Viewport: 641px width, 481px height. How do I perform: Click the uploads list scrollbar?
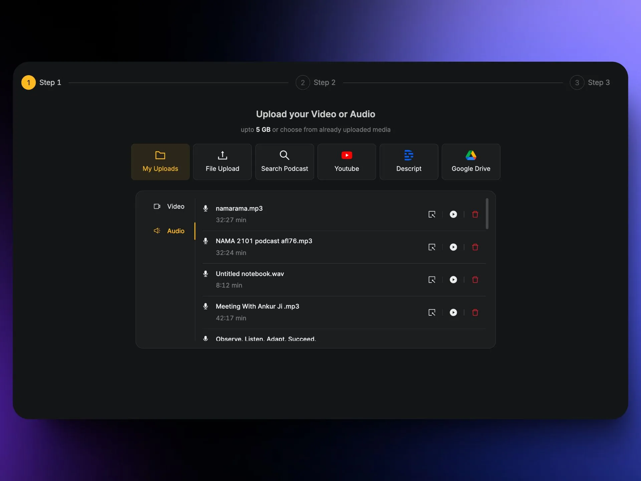click(487, 214)
